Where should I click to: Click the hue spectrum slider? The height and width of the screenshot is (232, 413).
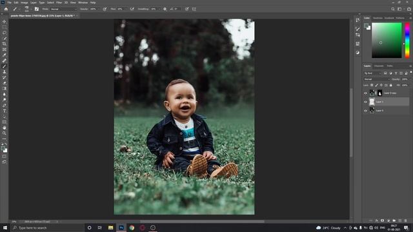pos(407,40)
